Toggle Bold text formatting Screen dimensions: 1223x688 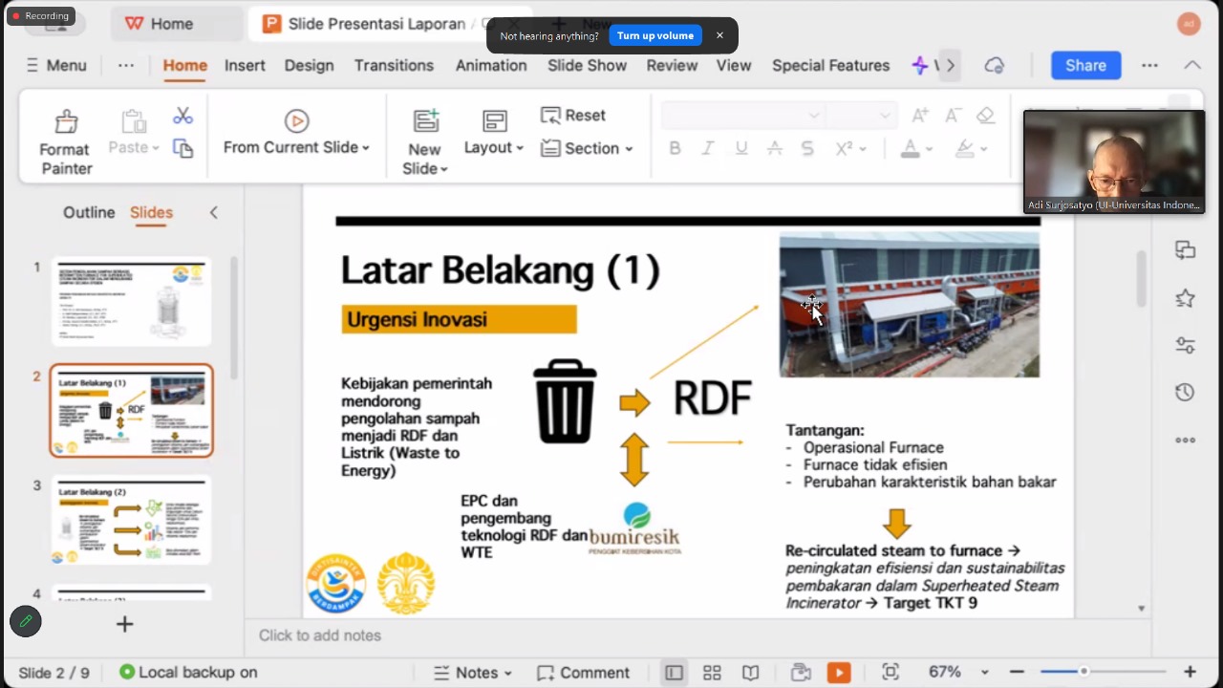pos(675,148)
